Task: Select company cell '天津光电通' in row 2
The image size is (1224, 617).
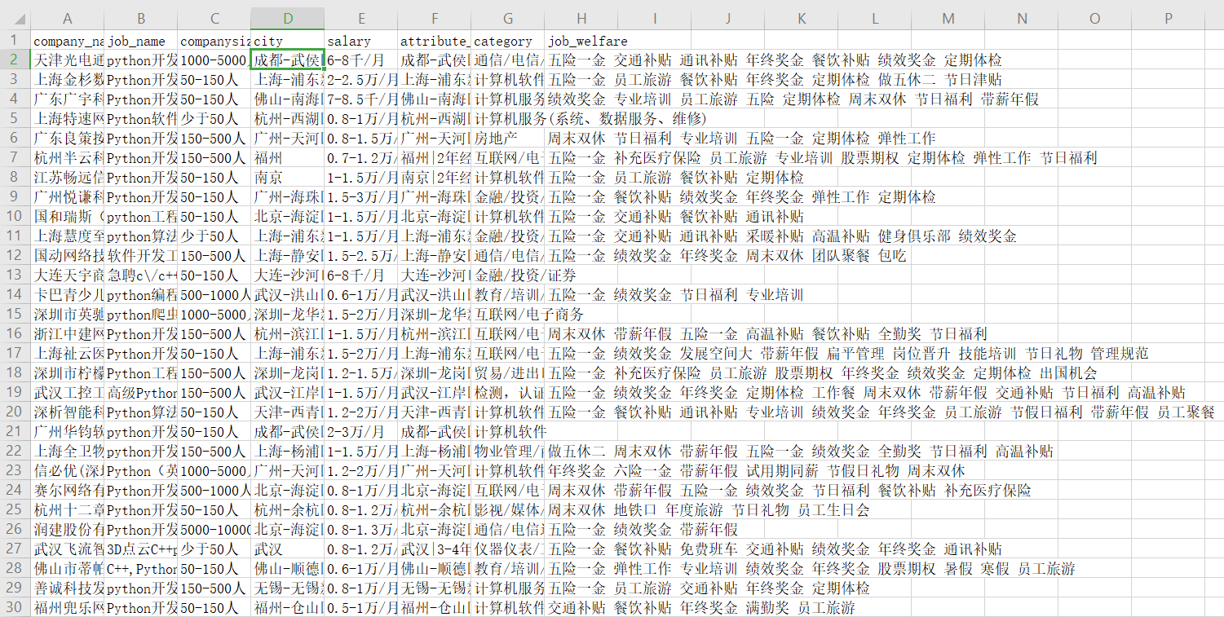Action: coord(68,60)
